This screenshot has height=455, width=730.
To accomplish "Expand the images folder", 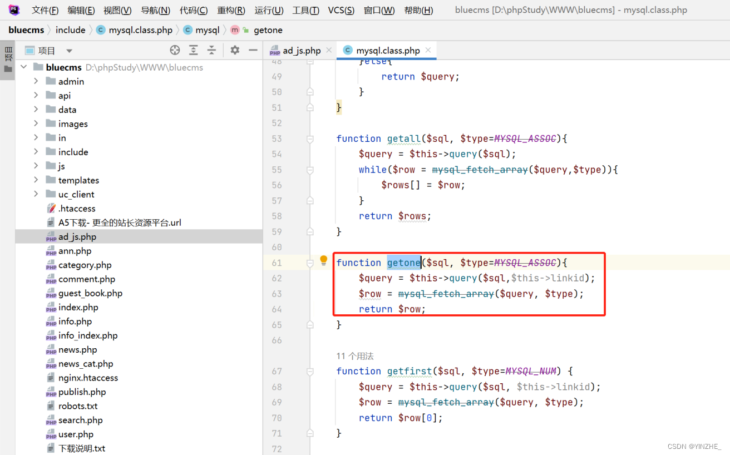I will (36, 123).
